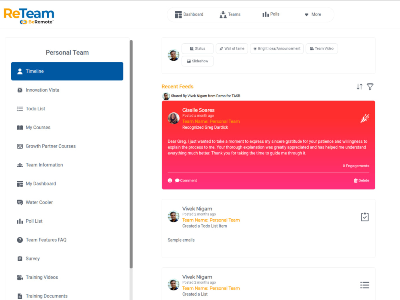
Task: Open the Dashboard nav item
Action: (x=189, y=14)
